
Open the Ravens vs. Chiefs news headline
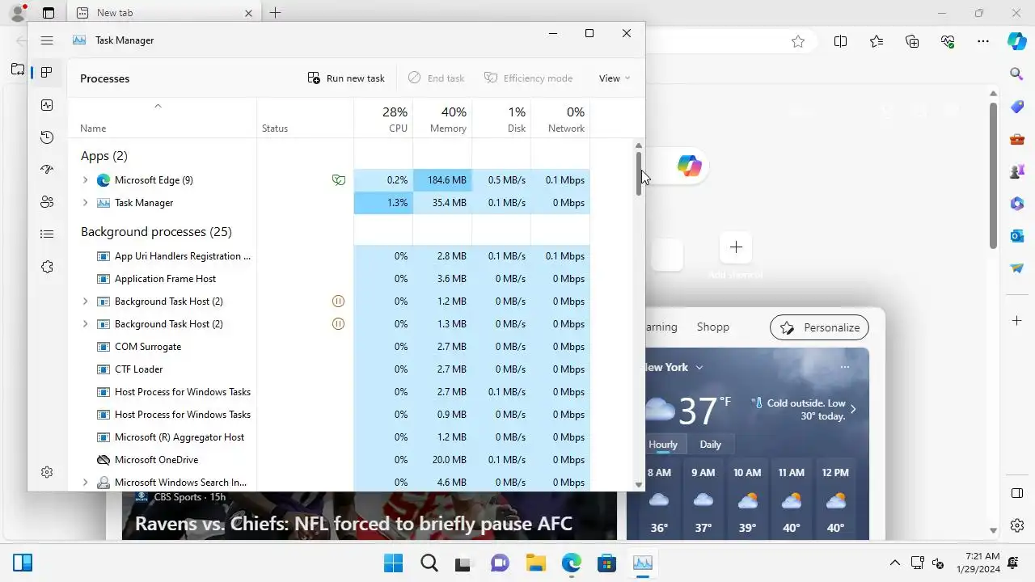[353, 524]
